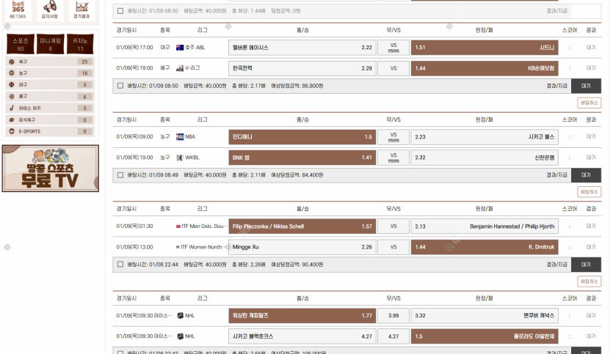Click the 시카고 불스 2.23 odds cell

pyautogui.click(x=485, y=136)
